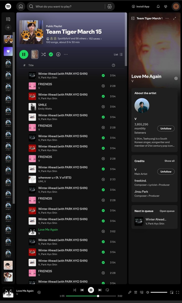Open playlist cover image with tiger paws

click(x=31, y=32)
